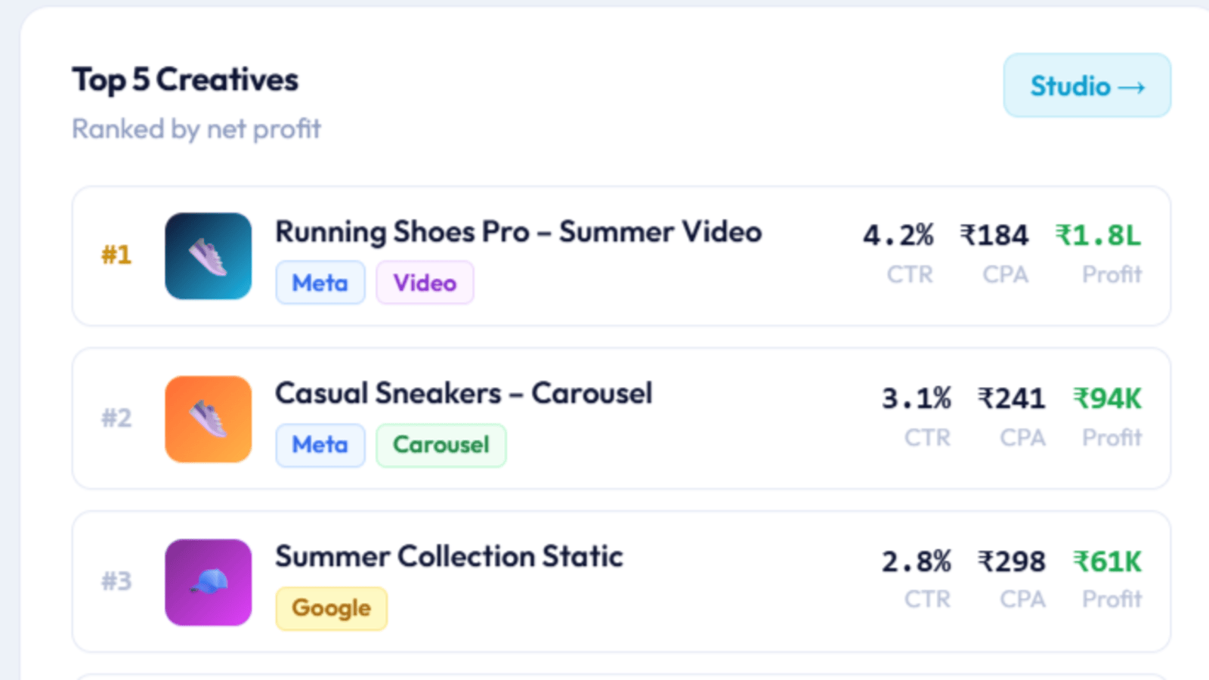Select the Meta tag on Running Shoes Pro
This screenshot has width=1209, height=680.
pyautogui.click(x=320, y=283)
